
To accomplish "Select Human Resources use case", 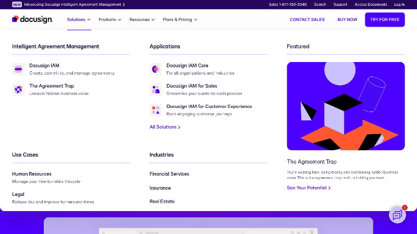I will pyautogui.click(x=32, y=174).
